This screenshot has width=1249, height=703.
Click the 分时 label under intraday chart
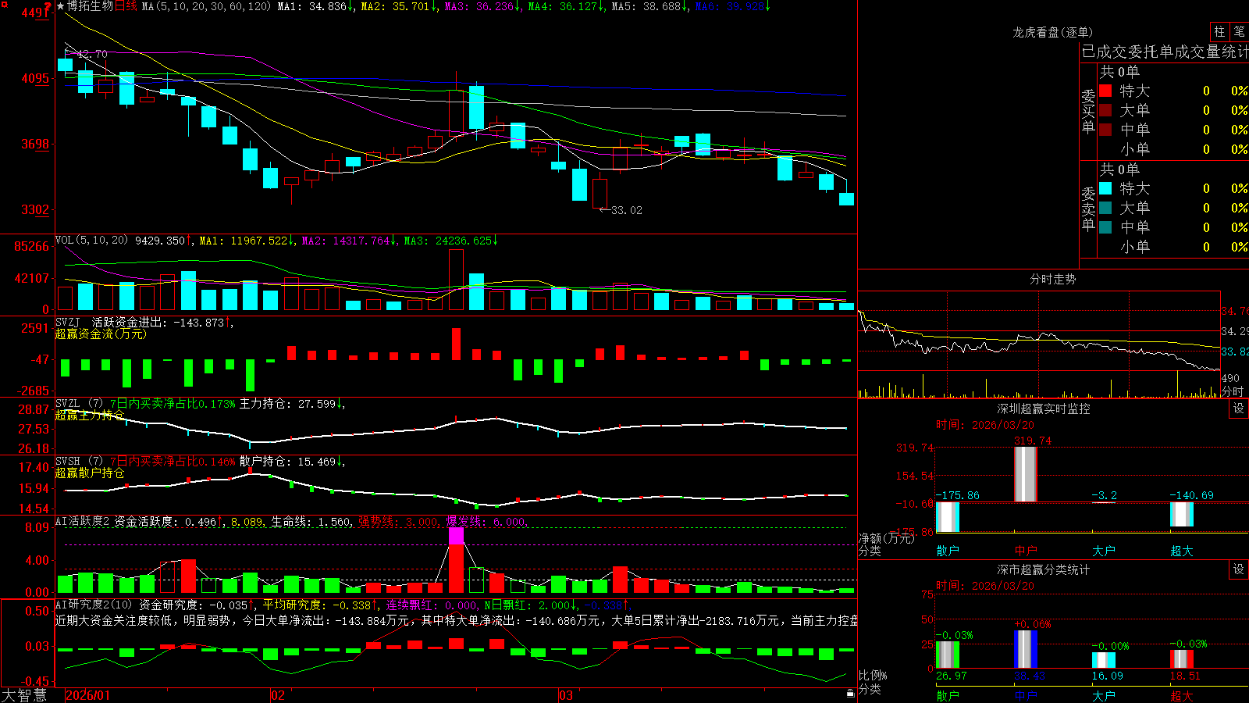pyautogui.click(x=1233, y=391)
